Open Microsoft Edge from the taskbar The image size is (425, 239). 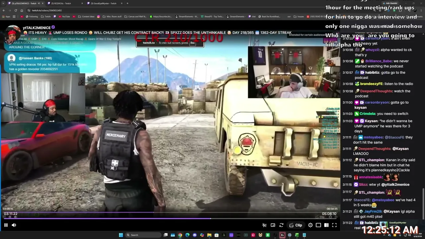tap(187, 235)
